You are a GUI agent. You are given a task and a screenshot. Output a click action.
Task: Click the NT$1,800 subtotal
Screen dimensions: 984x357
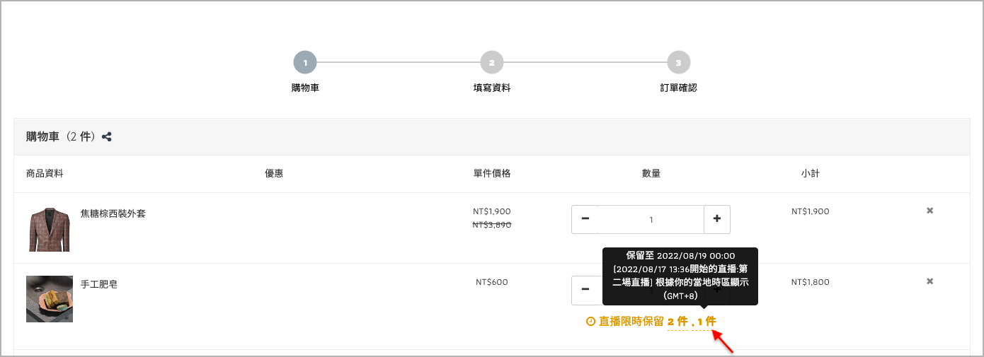811,282
